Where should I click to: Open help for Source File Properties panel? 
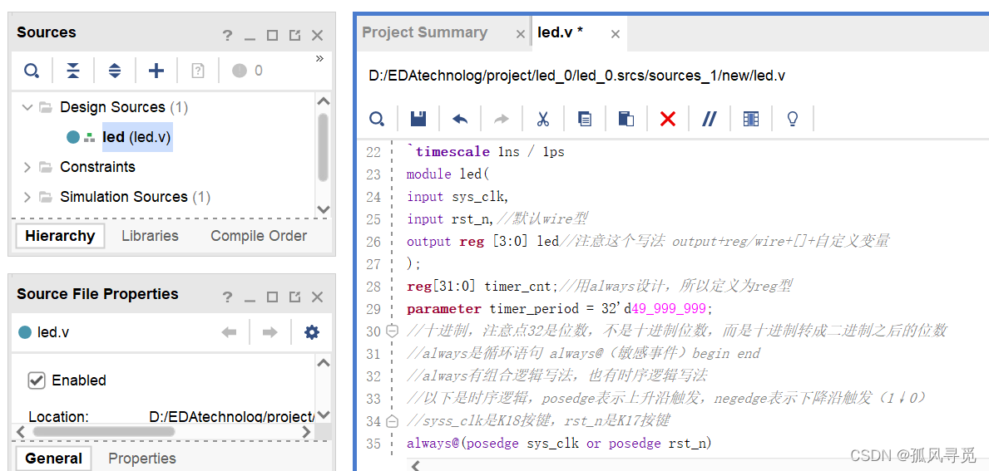tap(227, 297)
